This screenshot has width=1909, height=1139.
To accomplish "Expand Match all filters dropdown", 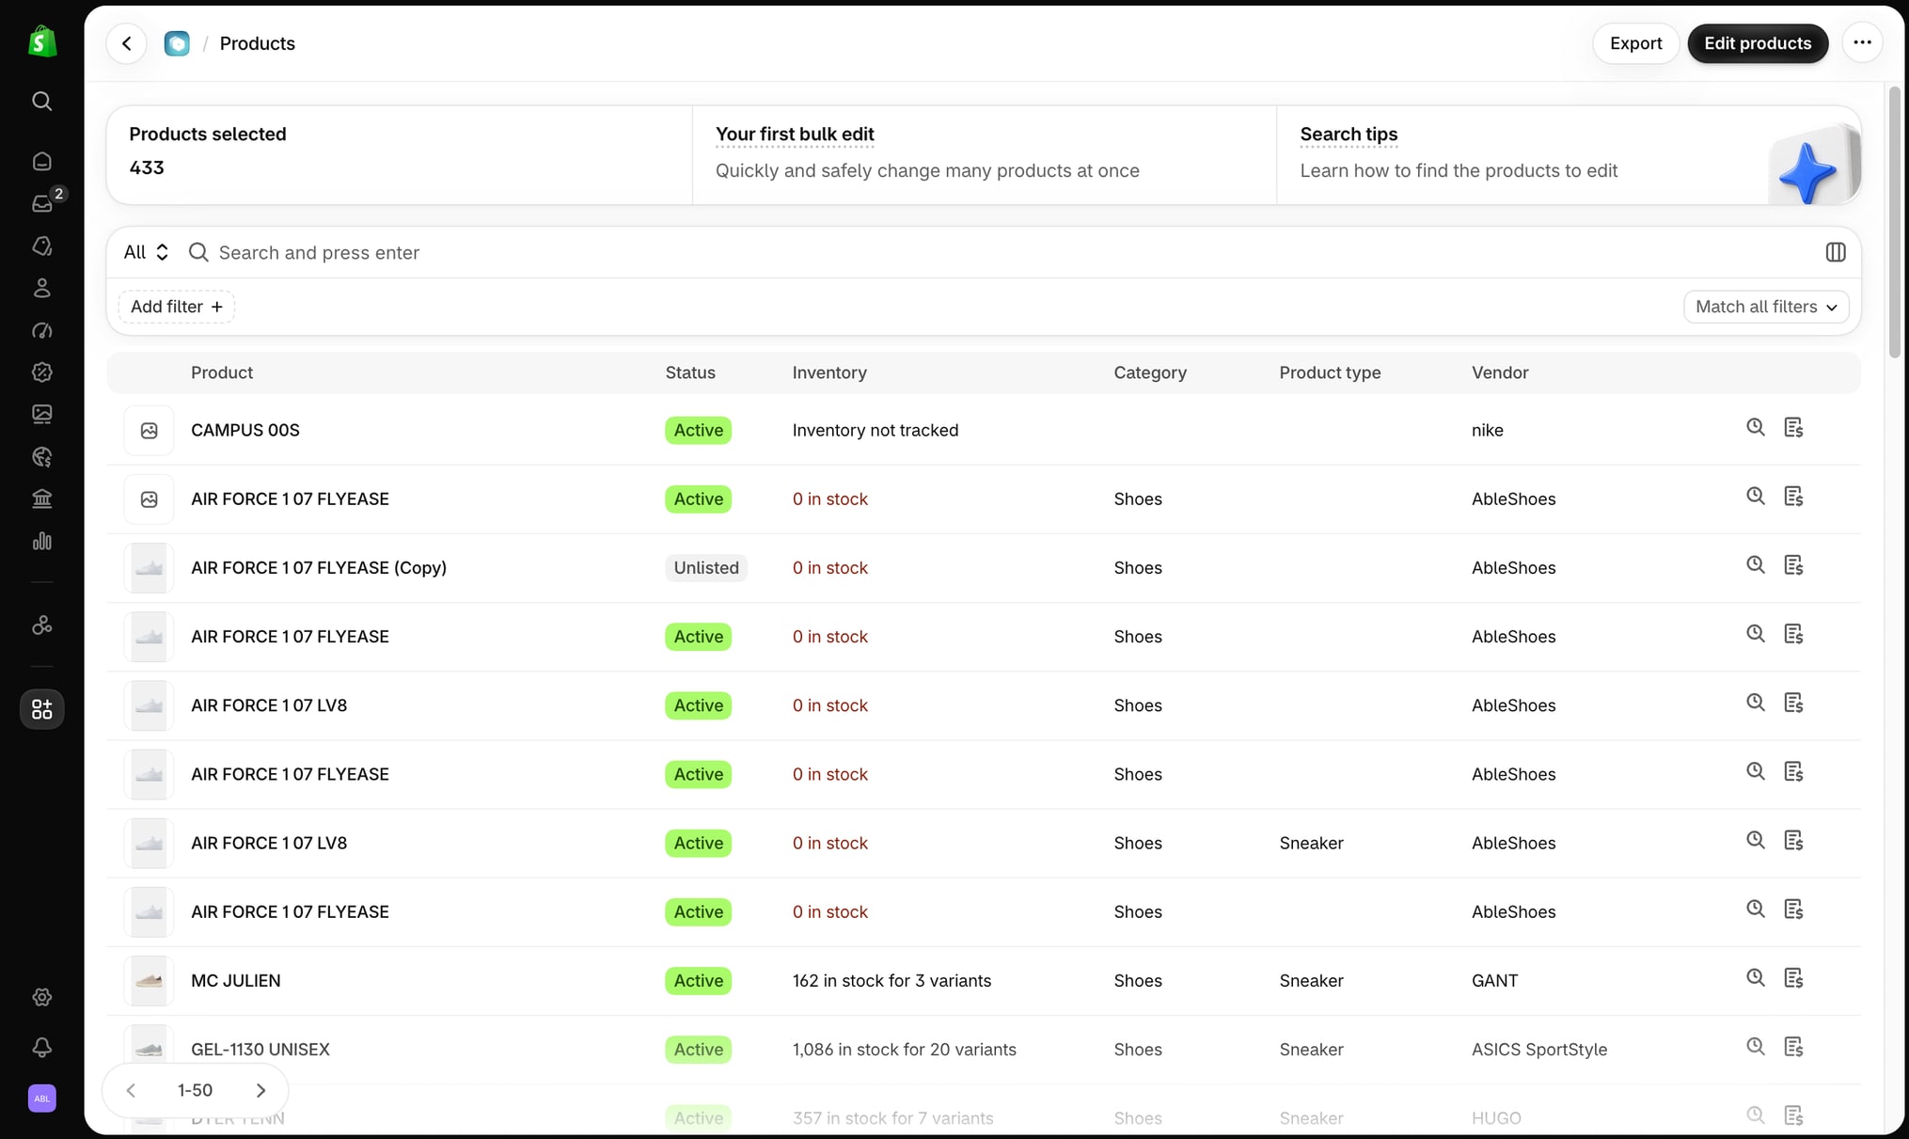I will pos(1766,307).
